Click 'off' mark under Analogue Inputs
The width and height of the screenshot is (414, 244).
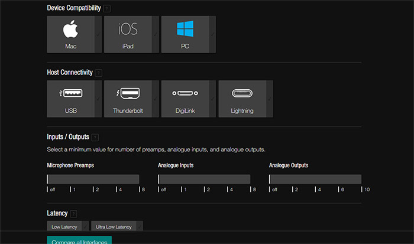(163, 190)
